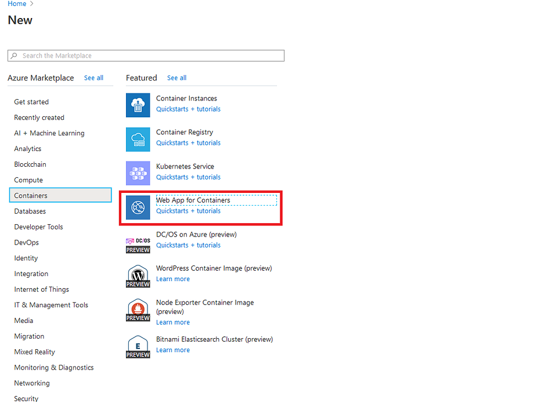
Task: Select Networking category
Action: pos(32,383)
